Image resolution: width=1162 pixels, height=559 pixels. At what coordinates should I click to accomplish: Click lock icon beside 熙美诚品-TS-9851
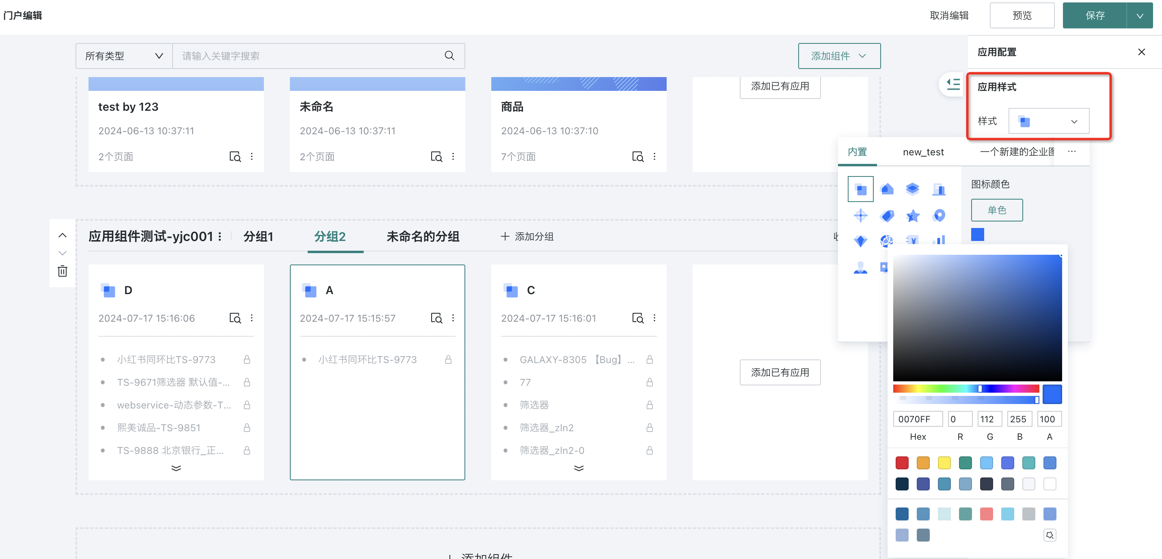[247, 428]
